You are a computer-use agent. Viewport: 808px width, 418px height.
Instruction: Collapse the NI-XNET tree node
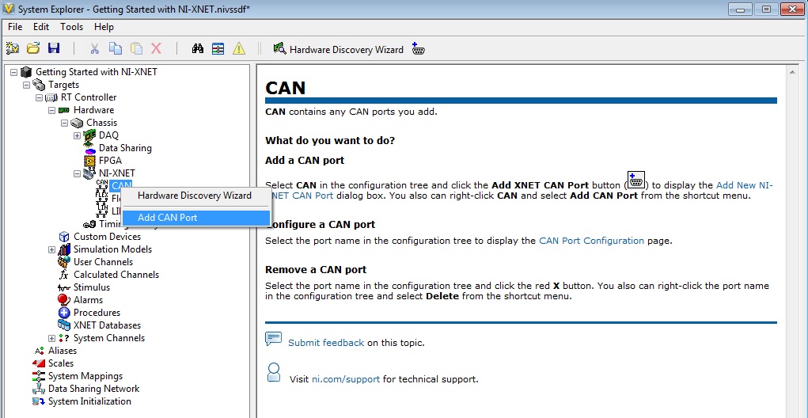pos(78,173)
